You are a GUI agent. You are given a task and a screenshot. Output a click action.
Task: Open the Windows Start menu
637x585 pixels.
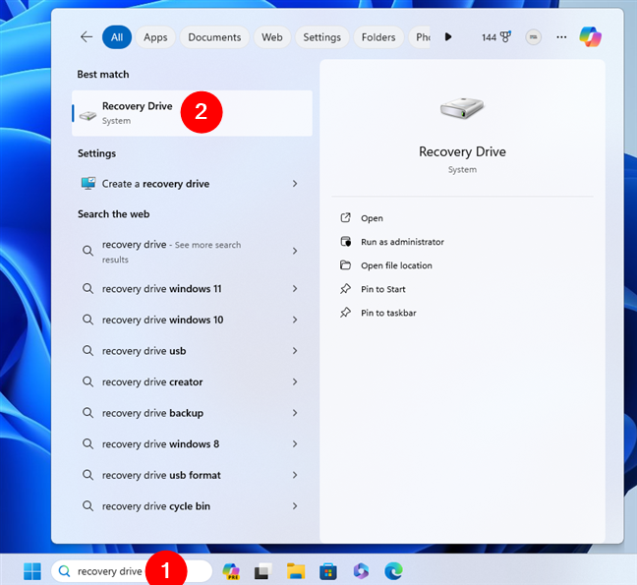coord(32,571)
